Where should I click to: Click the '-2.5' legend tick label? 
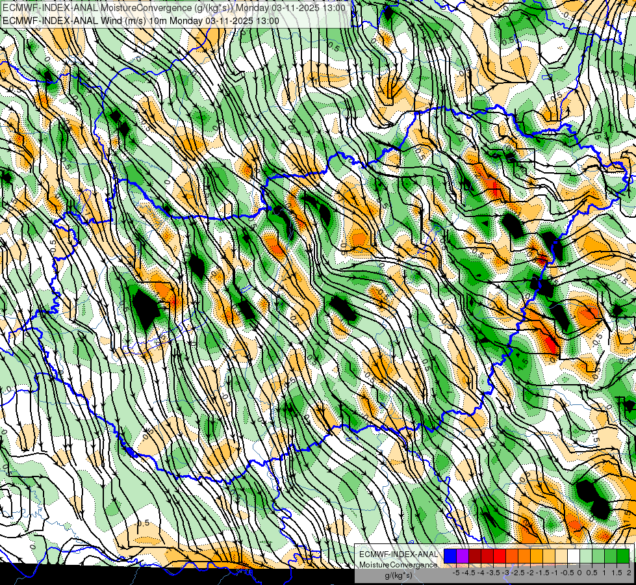(519, 573)
